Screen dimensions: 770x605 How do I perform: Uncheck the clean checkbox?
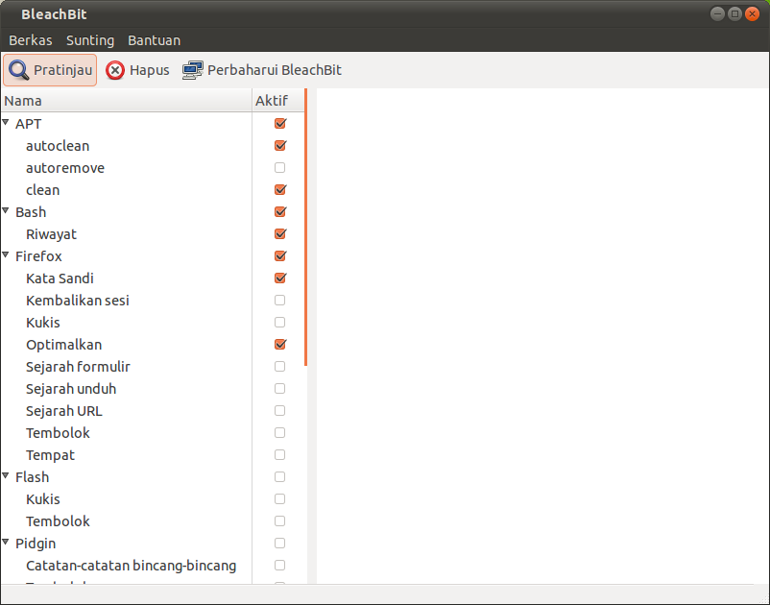point(280,189)
